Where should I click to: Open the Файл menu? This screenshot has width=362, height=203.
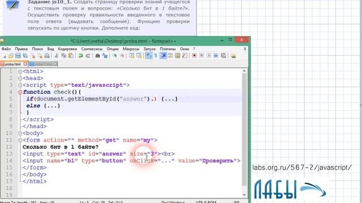pos(6,49)
